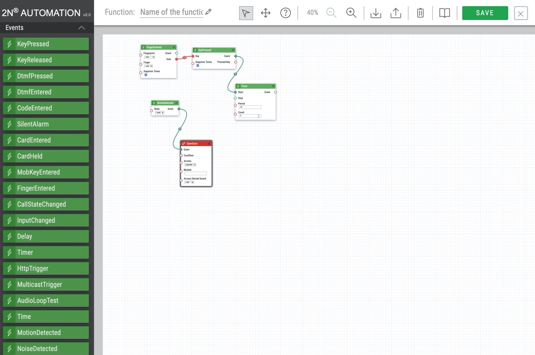Zoom out of the canvas
The height and width of the screenshot is (355, 535).
click(x=331, y=13)
